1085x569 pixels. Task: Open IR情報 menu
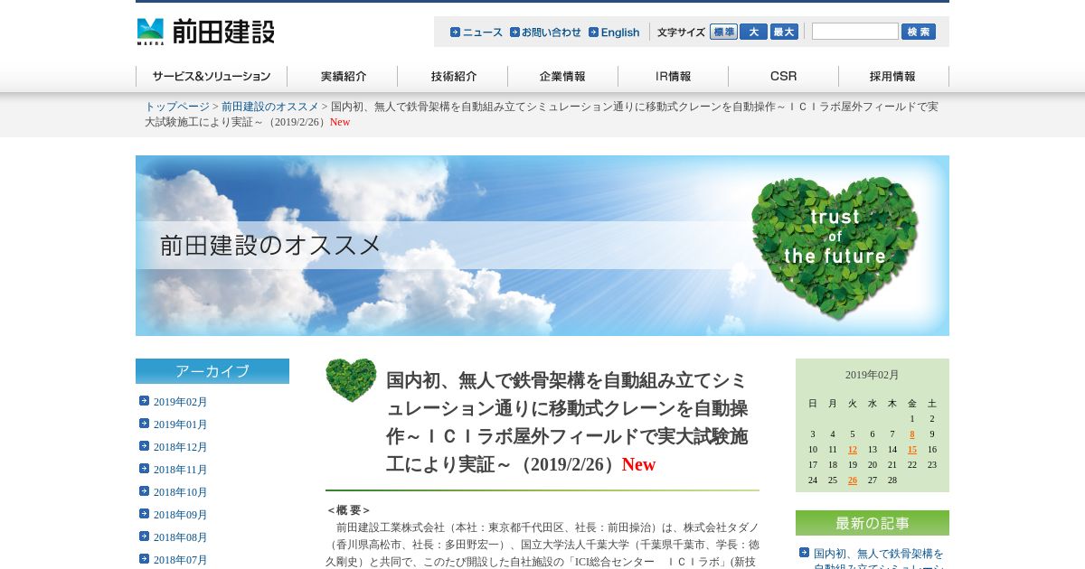point(674,77)
